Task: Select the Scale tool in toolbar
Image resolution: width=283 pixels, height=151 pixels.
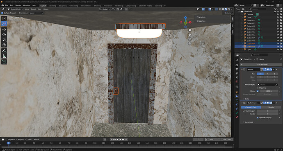Action: (5, 40)
